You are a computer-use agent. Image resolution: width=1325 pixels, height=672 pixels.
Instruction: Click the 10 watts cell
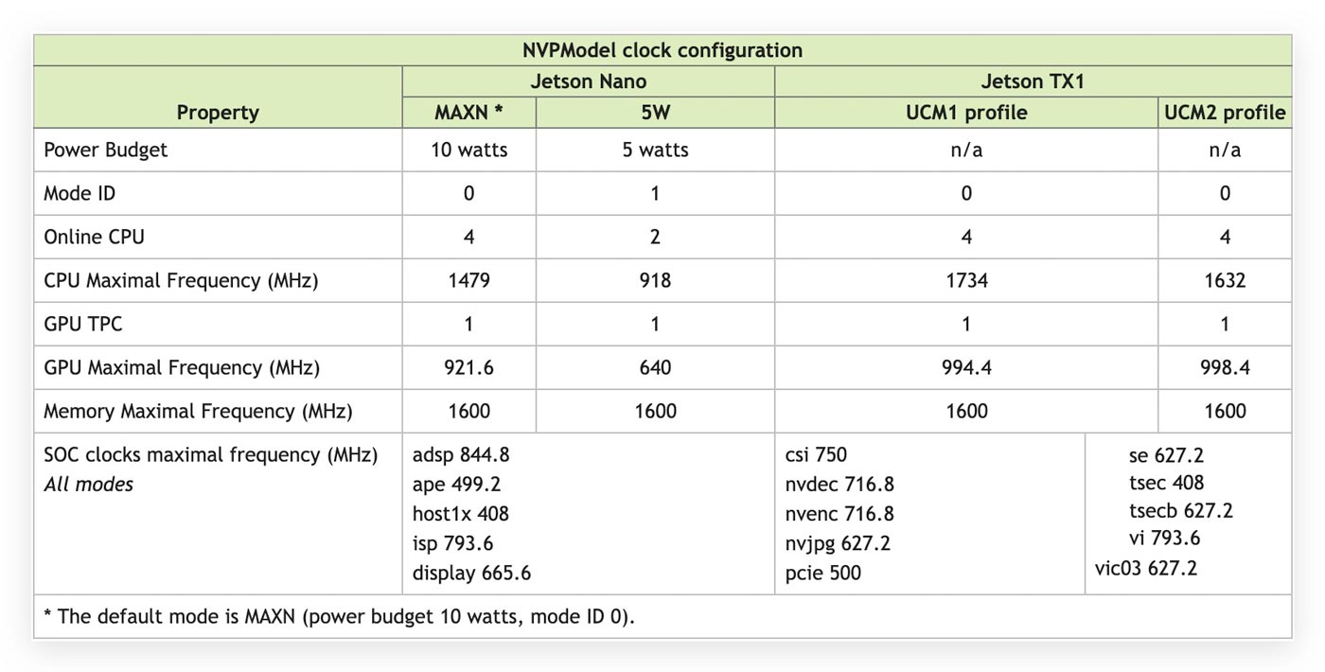pos(468,150)
